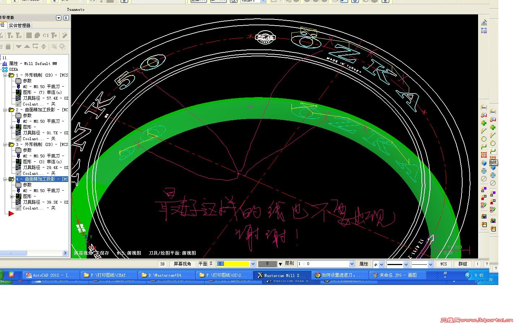This screenshot has width=520, height=325.
Task: Open the Z depth dropdown arrow
Action: 253,264
